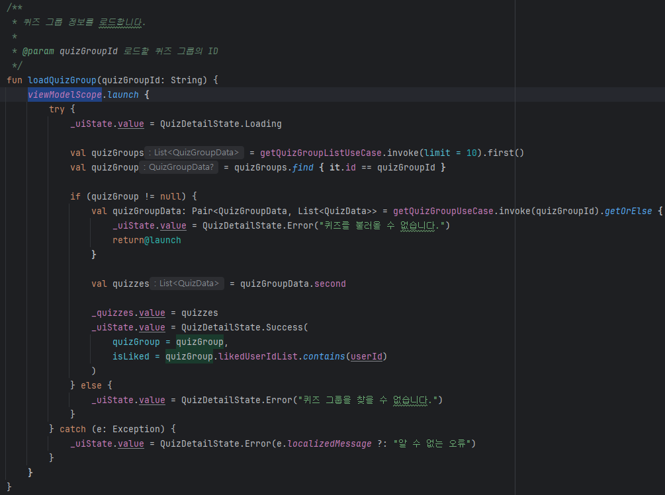Click the '퀴즈를 불러올 수 없습니다.' error string

pyautogui.click(x=382, y=226)
